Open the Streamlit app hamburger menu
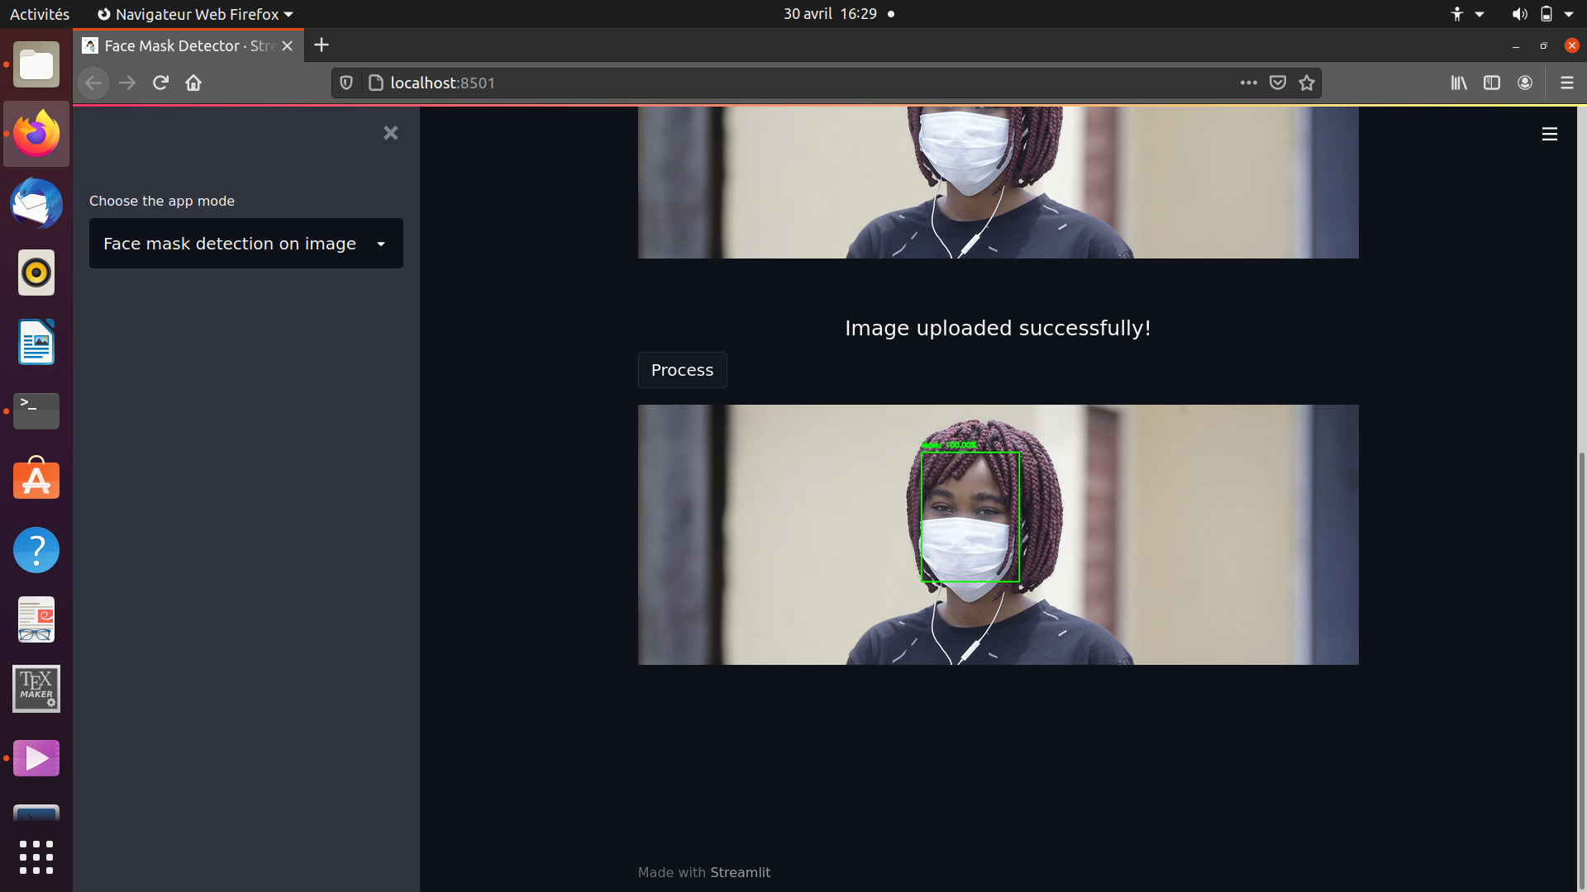Screen dimensions: 1587x892 tap(1550, 133)
